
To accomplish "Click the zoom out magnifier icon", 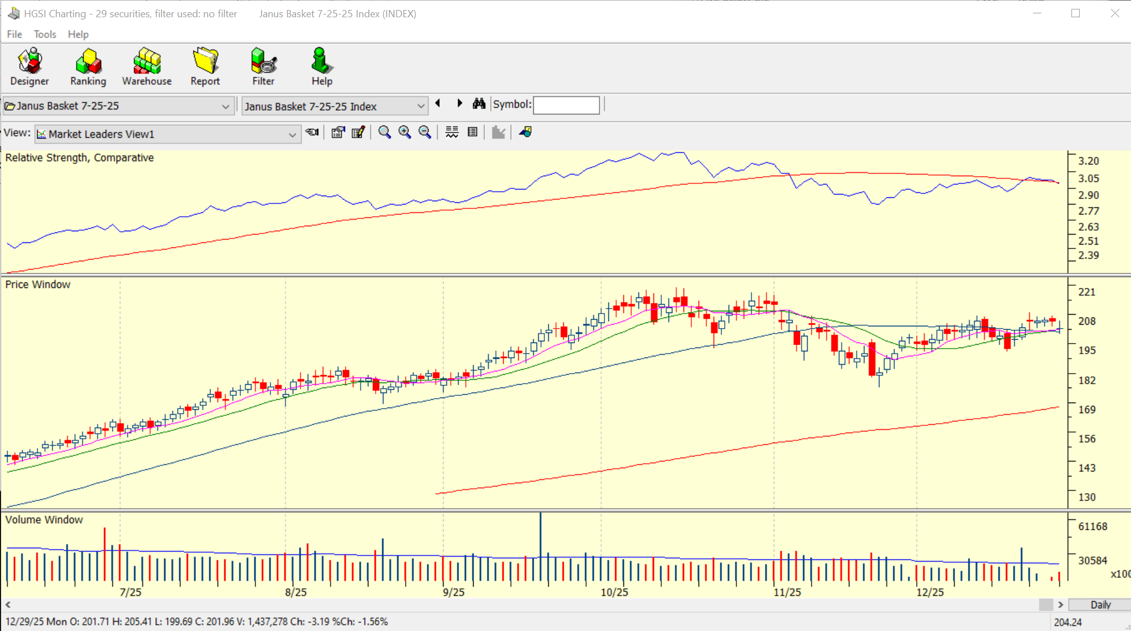I will pyautogui.click(x=425, y=132).
